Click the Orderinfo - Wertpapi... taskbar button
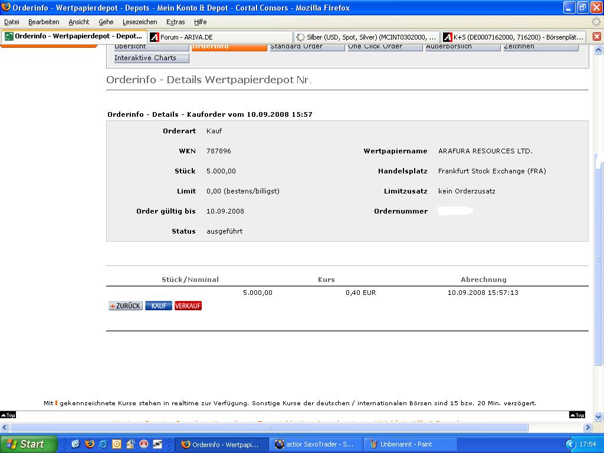The height and width of the screenshot is (453, 604). click(x=222, y=444)
